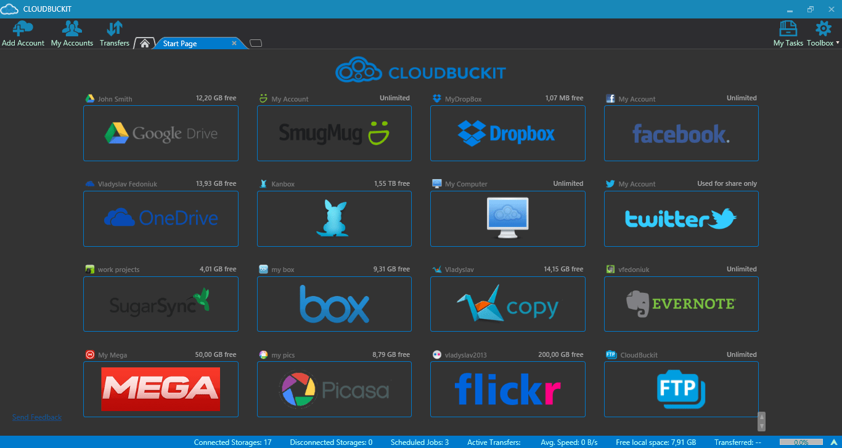Click the small Dropbox icon by MyDropBox
Screen dimensions: 842x448
(437, 98)
